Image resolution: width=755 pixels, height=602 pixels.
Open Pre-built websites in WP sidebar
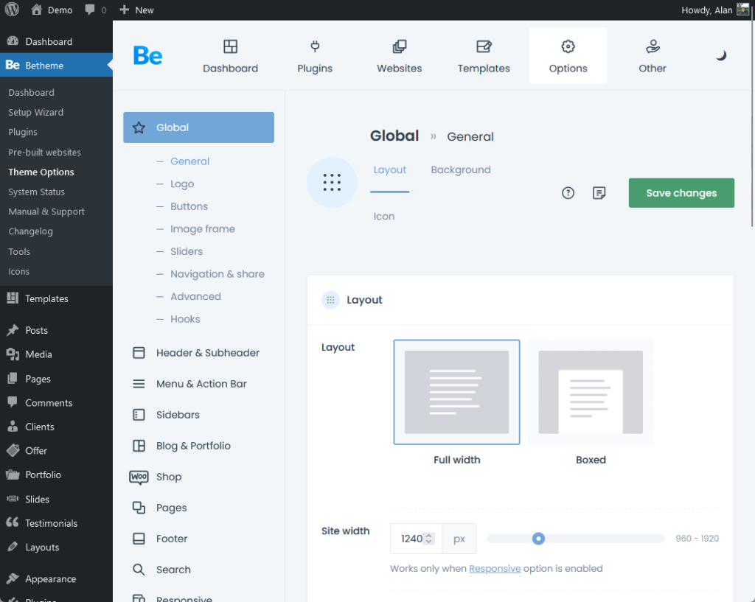tap(44, 152)
